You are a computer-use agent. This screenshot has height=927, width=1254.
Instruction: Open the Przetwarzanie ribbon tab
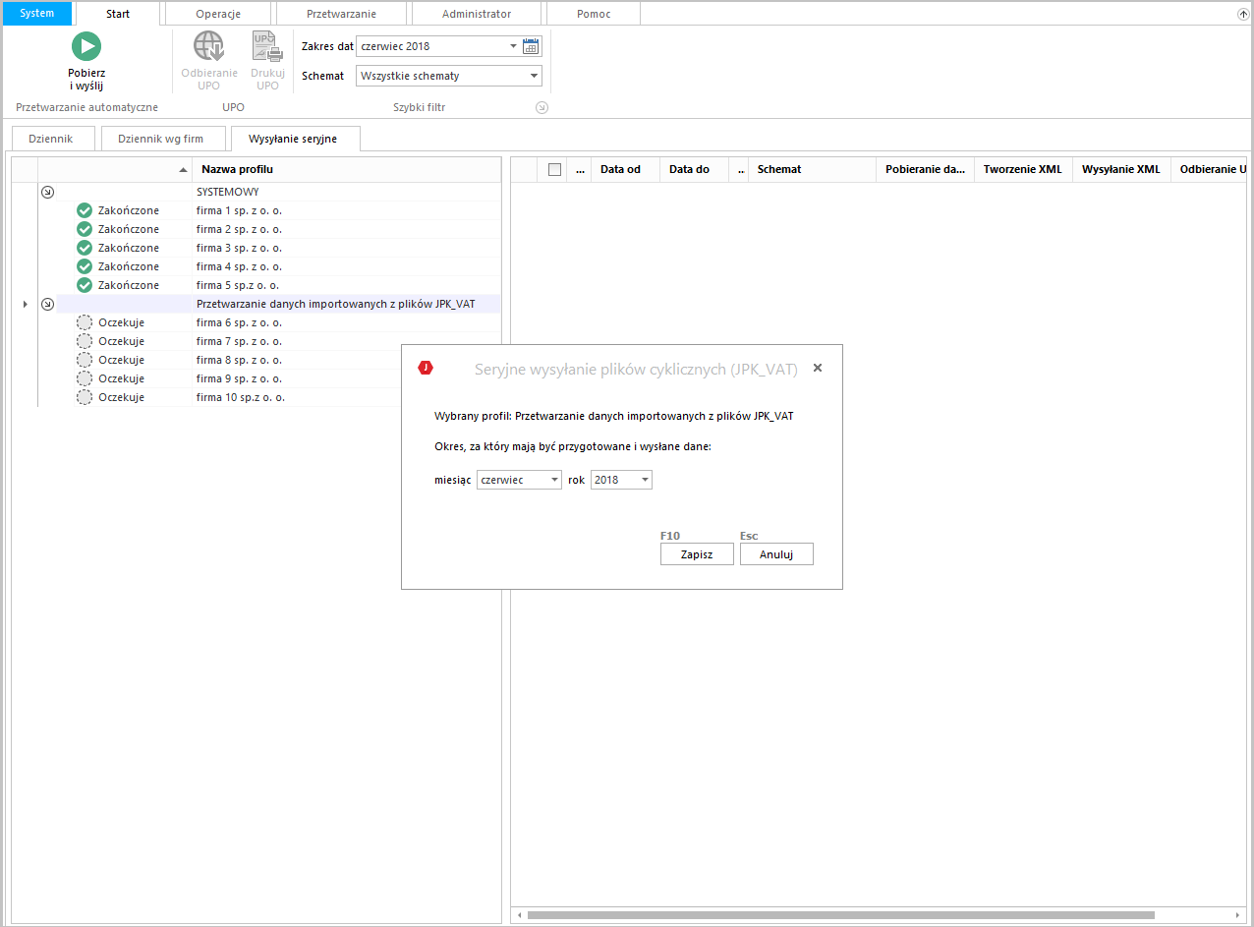(341, 14)
